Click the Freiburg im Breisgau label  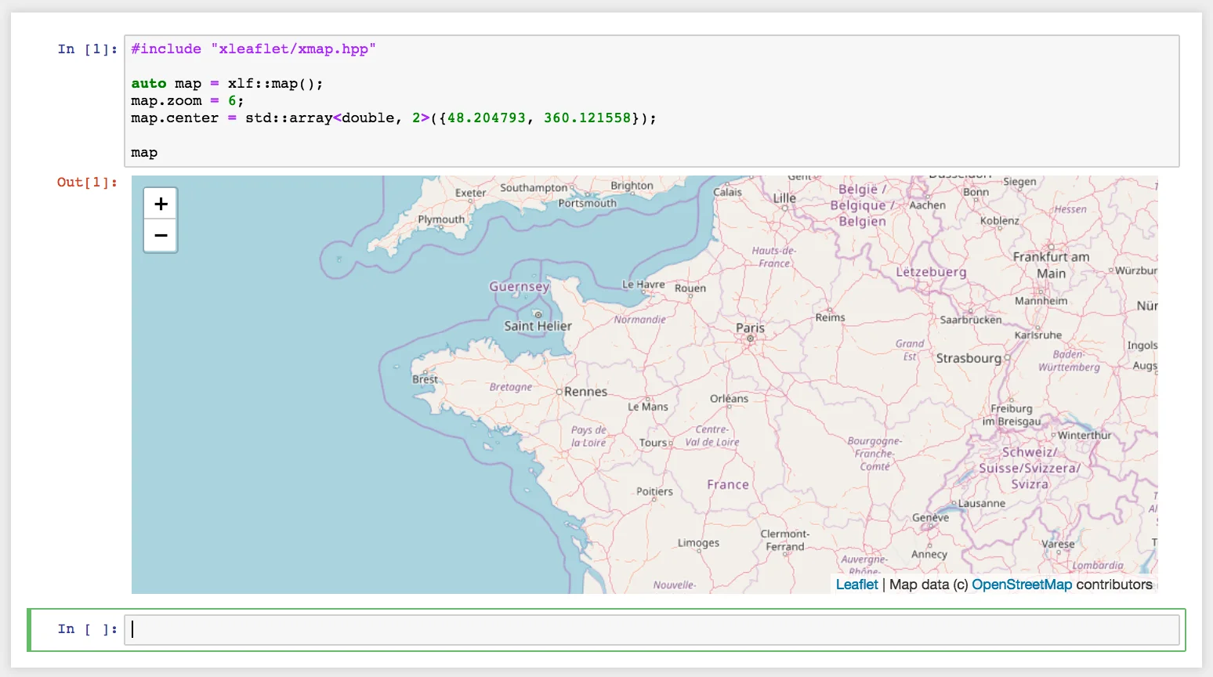click(1012, 415)
